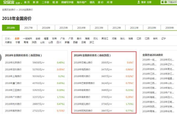Switch to the 2016年 tab
The image size is (177, 114).
coord(46,28)
